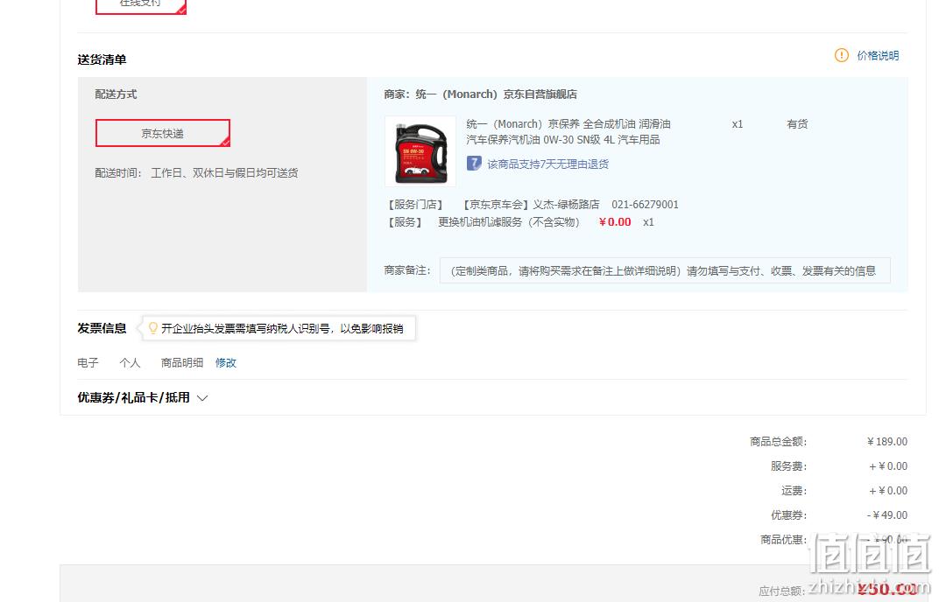Image resolution: width=939 pixels, height=602 pixels.
Task: Click the 更换机油机滤服务 service text
Action: 508,222
